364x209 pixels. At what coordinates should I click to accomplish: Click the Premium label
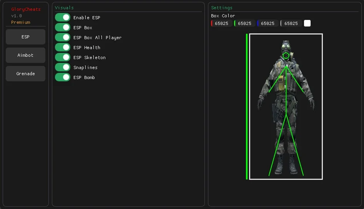[x=21, y=22]
